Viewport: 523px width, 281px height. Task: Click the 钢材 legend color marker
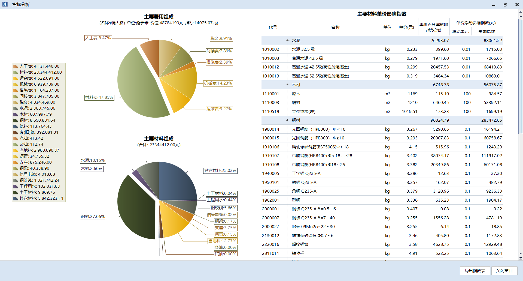(16, 120)
